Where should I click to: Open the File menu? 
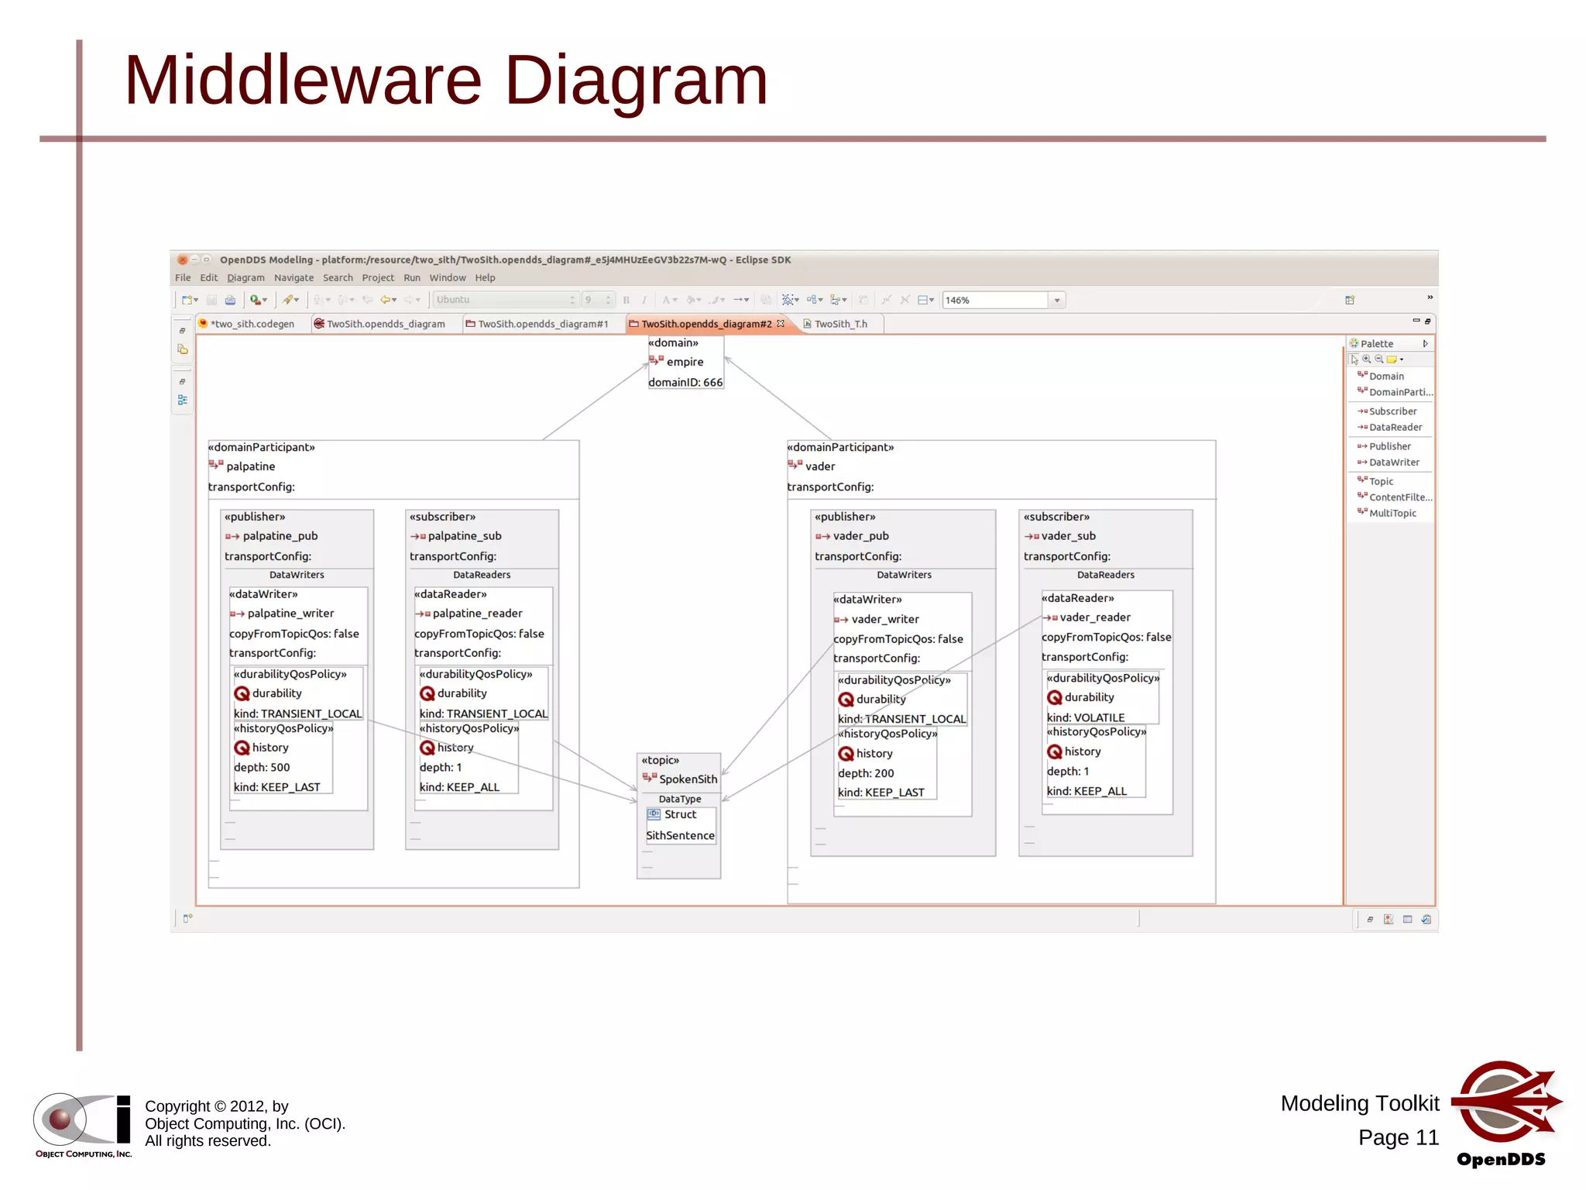183,277
